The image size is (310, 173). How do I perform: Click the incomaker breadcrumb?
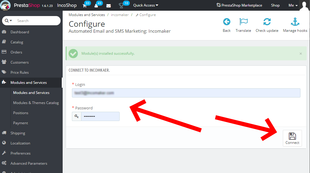tap(120, 15)
